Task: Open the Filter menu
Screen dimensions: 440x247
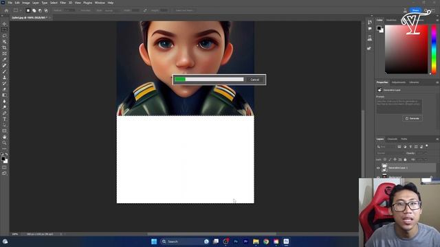Action: coord(63,3)
